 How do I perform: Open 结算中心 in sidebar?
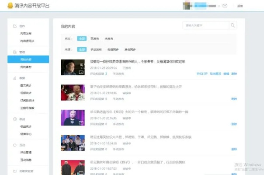pos(26,134)
